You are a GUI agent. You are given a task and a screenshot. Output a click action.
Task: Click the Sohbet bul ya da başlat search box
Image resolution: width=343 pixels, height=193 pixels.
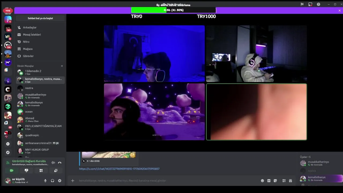click(40, 18)
